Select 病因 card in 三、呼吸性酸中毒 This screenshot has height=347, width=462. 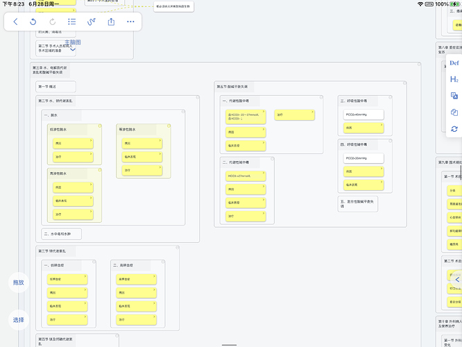(363, 128)
